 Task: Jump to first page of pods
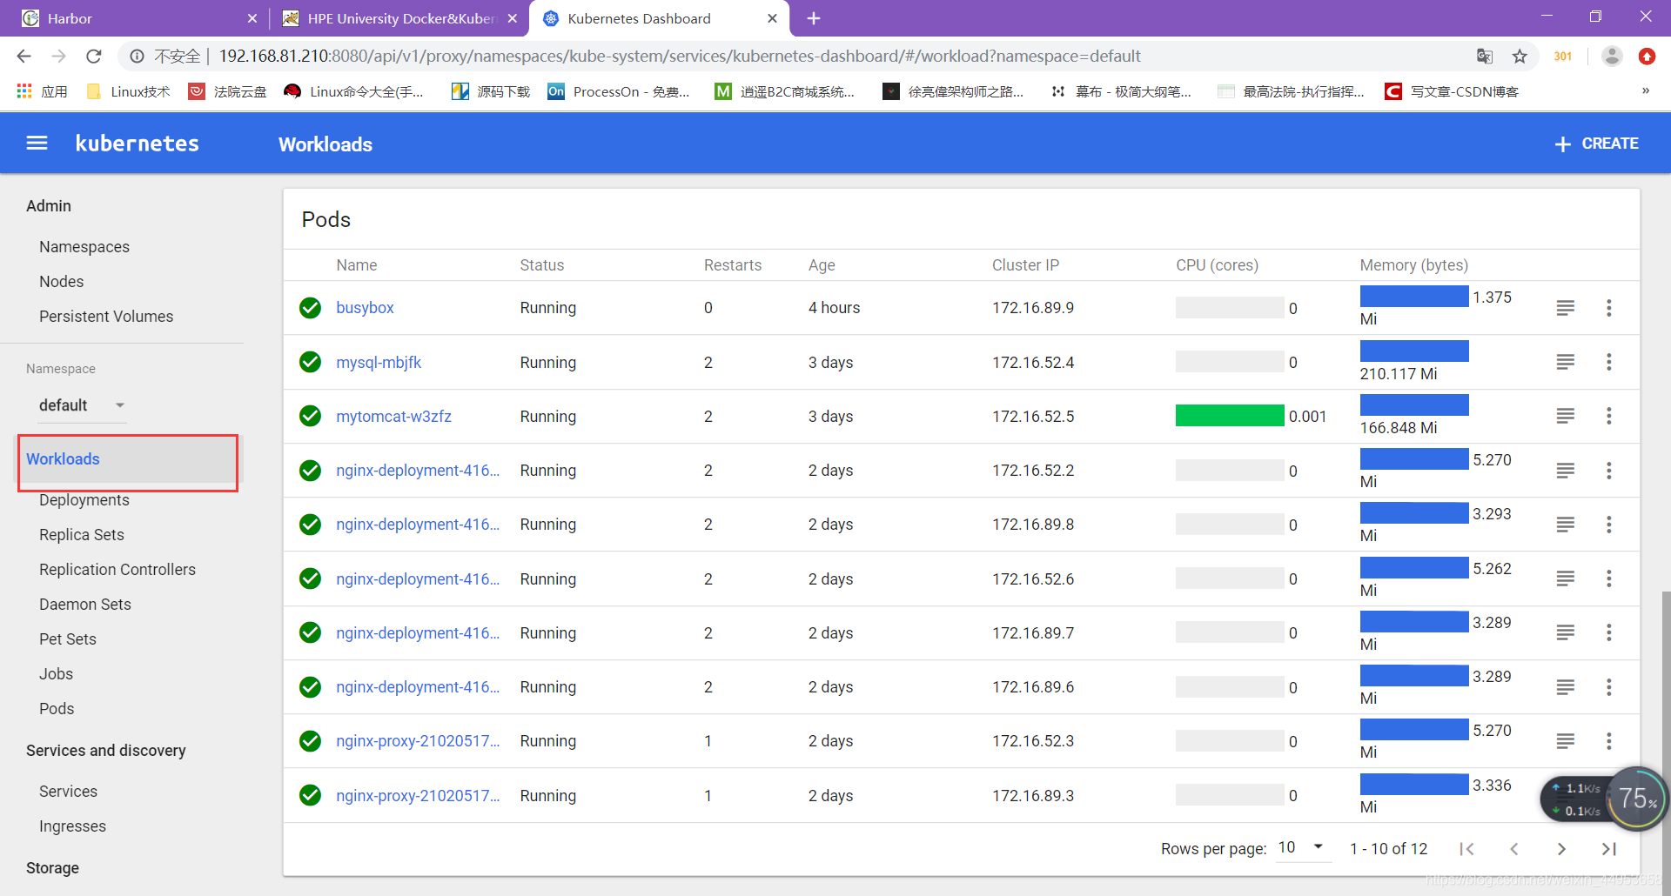click(1467, 849)
